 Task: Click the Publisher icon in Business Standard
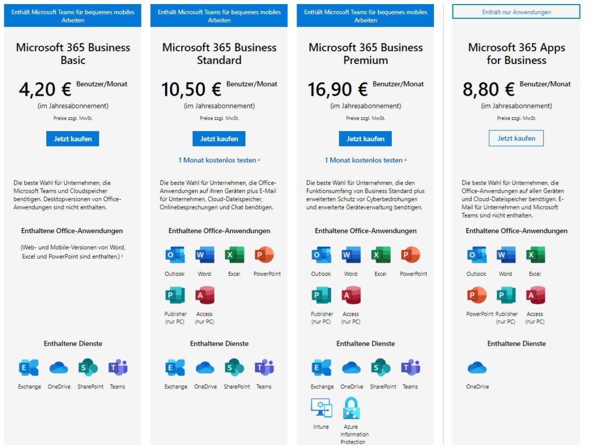point(175,295)
